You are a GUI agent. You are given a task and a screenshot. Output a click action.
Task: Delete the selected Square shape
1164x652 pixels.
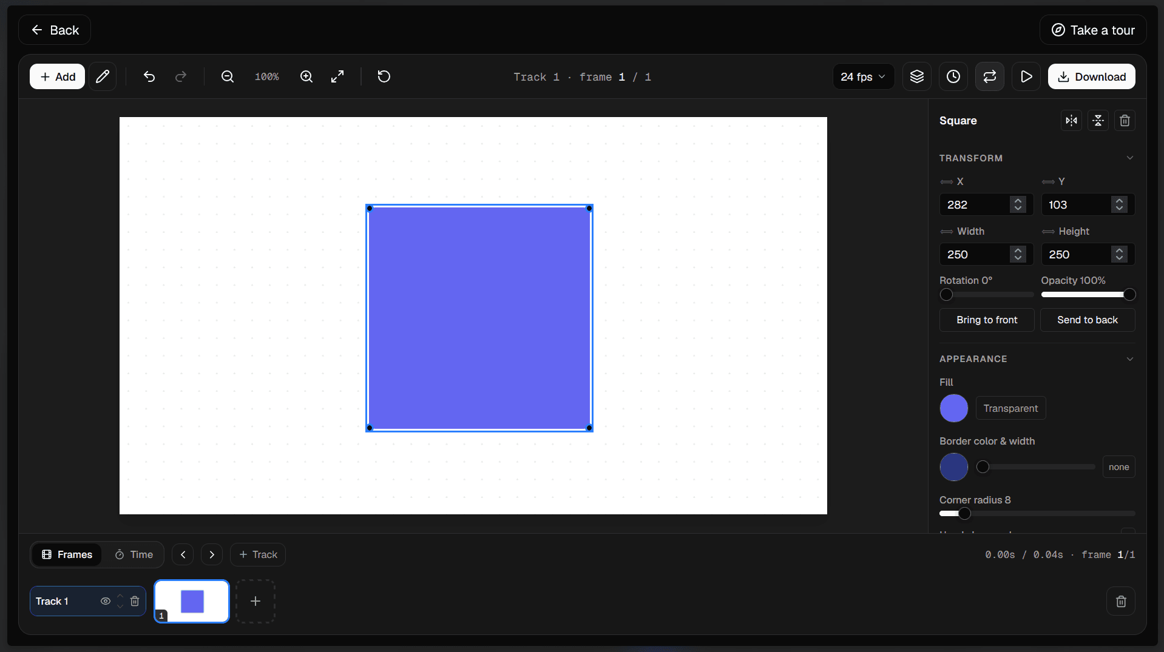[1125, 121]
